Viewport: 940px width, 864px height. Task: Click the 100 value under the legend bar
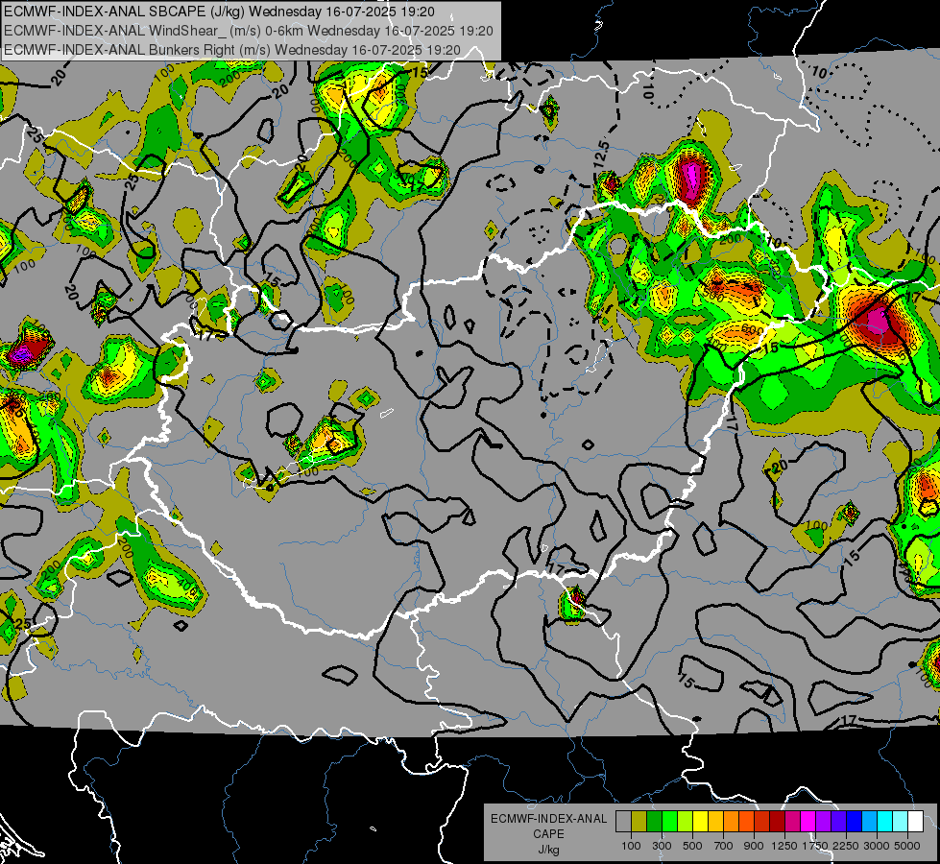coord(631,846)
